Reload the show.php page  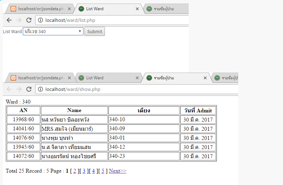29,89
